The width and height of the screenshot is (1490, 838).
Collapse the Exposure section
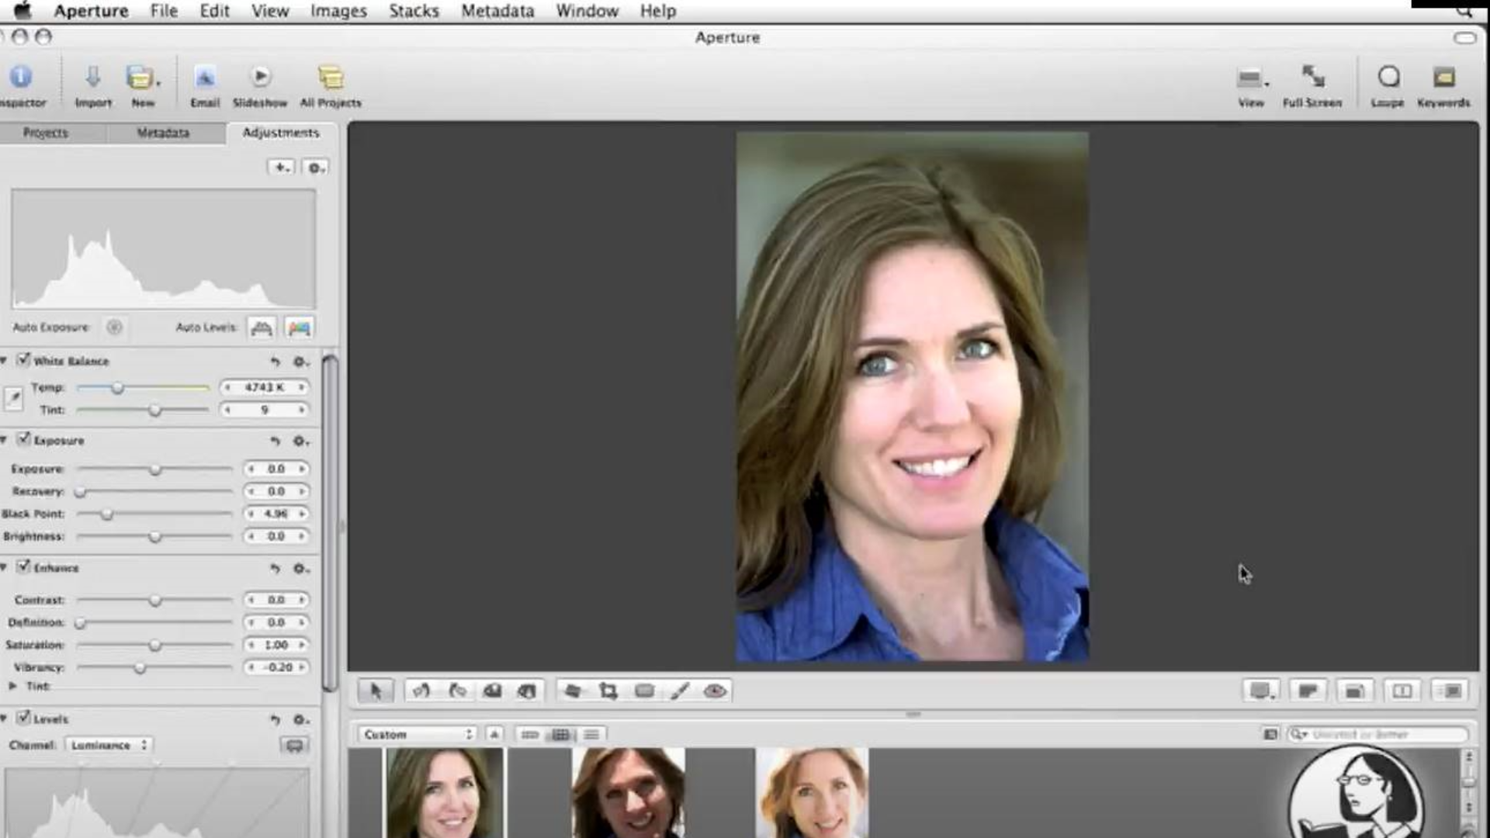[5, 440]
